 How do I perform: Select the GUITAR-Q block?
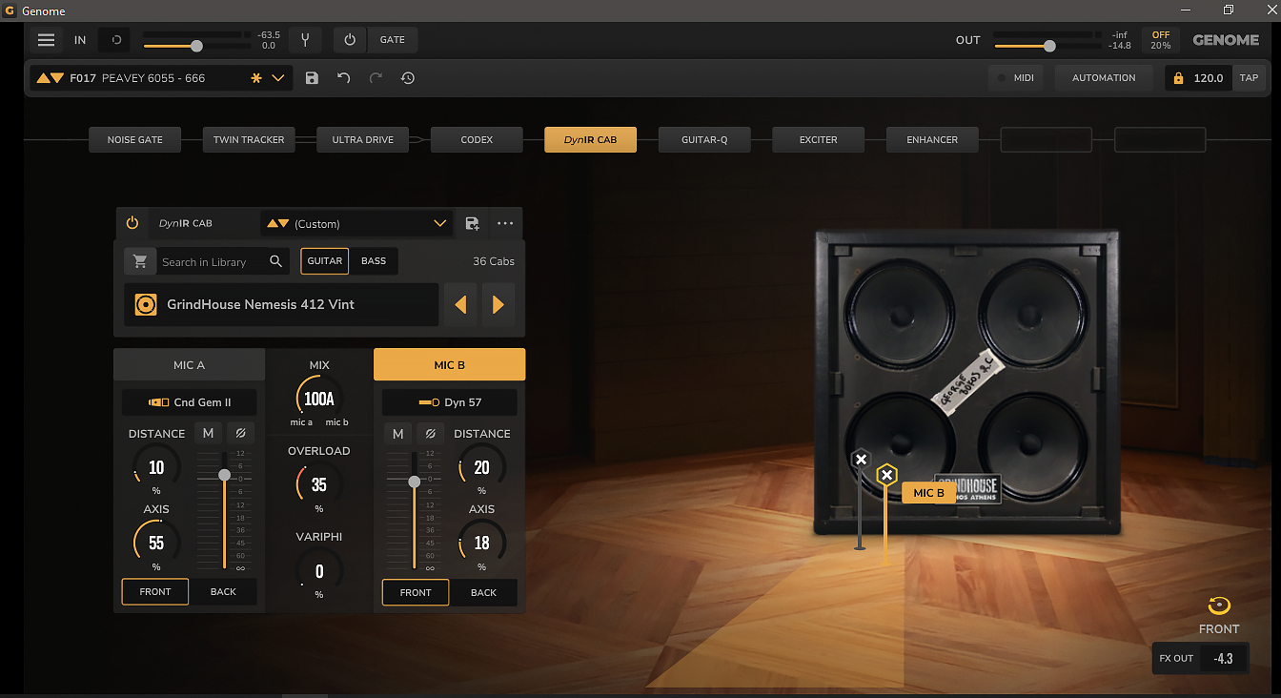[704, 140]
